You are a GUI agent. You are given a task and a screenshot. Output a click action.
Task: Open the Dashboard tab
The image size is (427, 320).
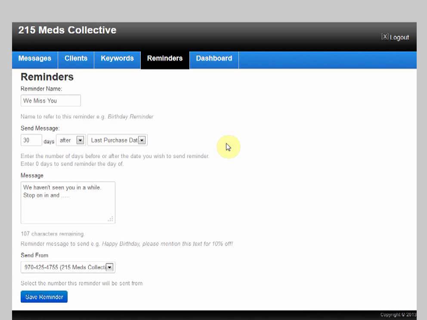pos(214,58)
